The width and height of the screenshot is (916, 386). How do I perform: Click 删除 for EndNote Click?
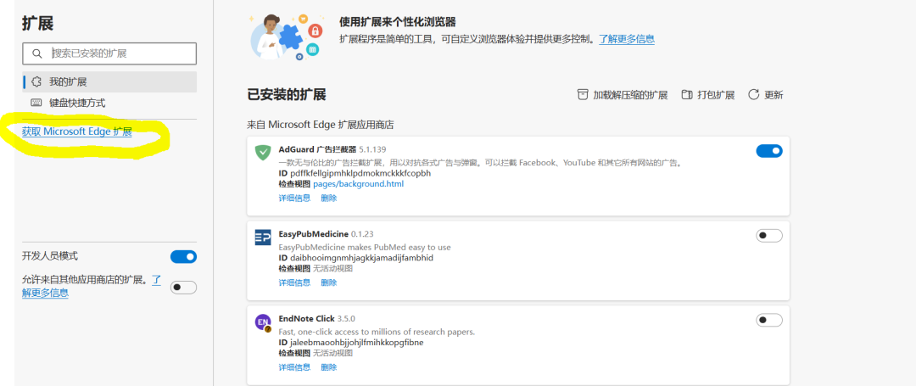329,367
